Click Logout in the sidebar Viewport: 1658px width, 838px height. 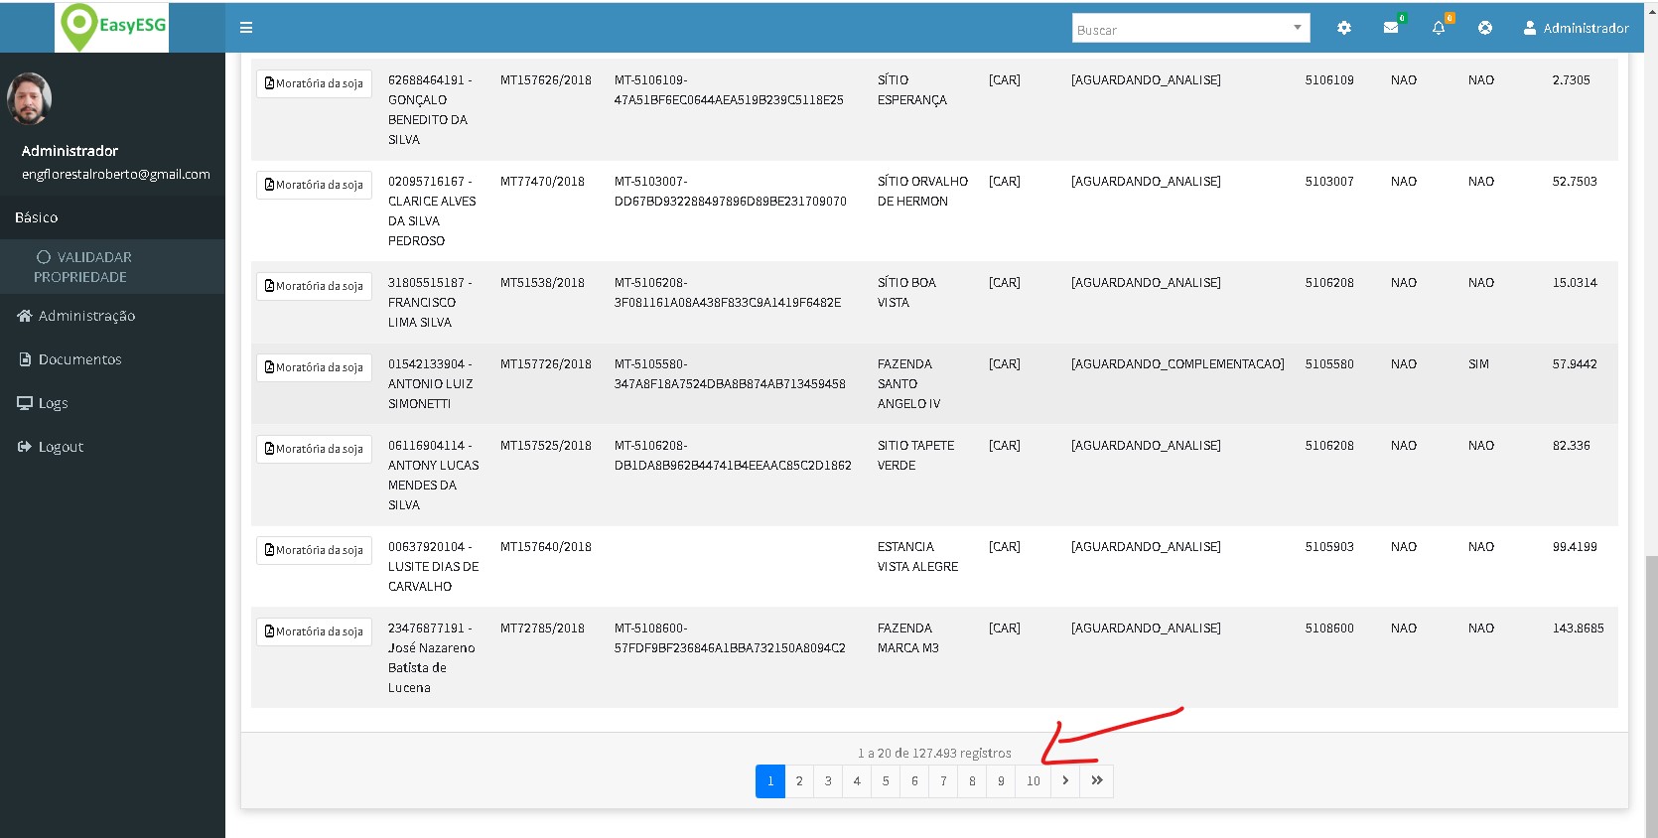click(61, 447)
